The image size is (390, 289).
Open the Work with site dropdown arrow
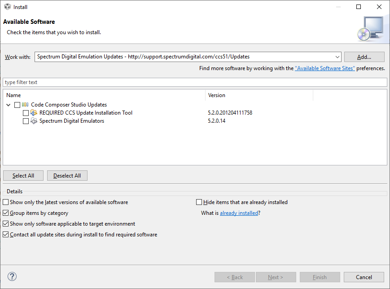pos(337,57)
